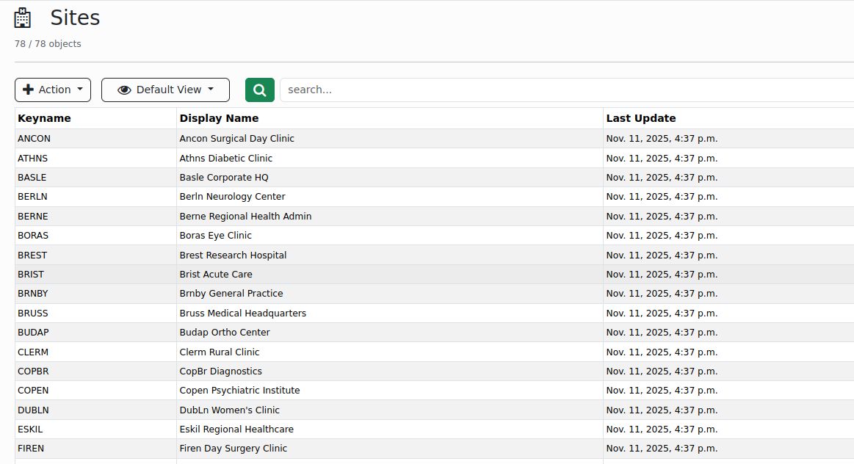Sort by the Keyname column header
This screenshot has height=464, width=854.
[44, 118]
